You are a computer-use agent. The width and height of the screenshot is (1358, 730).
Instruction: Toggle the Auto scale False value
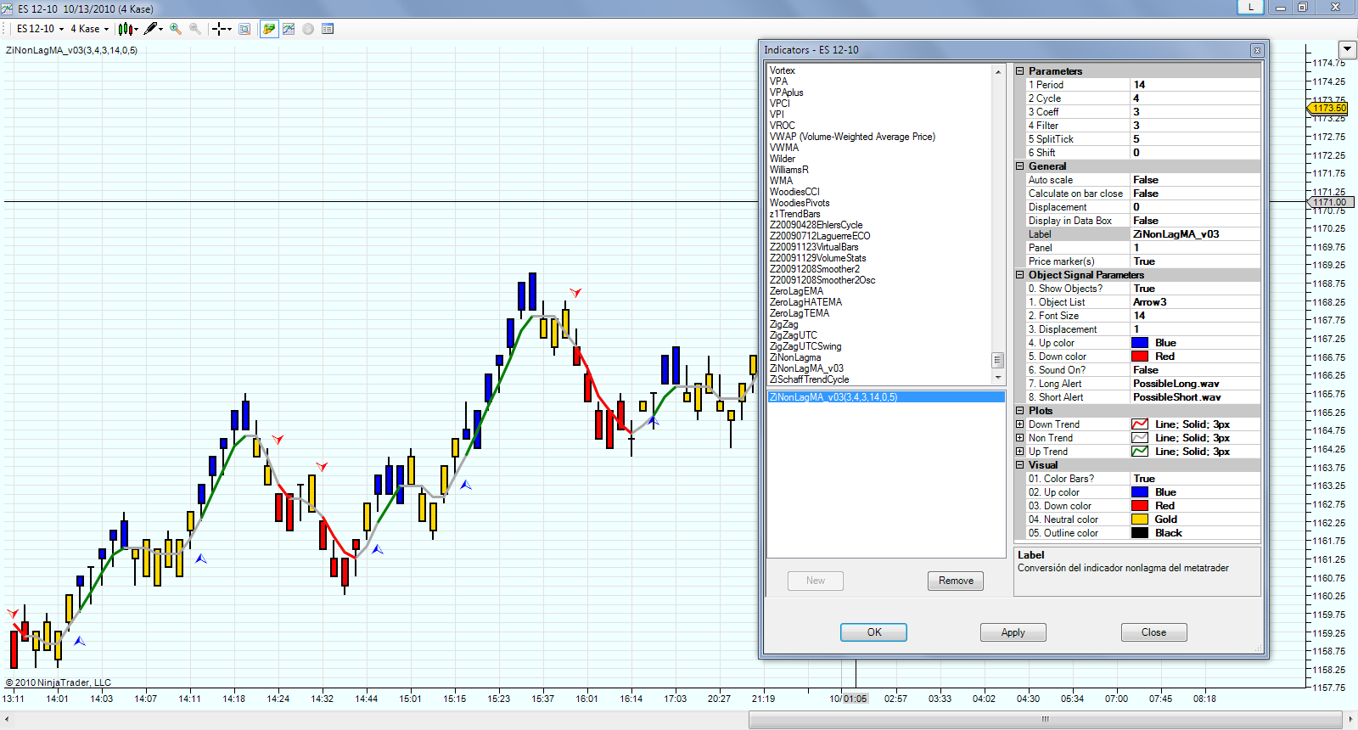pyautogui.click(x=1195, y=180)
